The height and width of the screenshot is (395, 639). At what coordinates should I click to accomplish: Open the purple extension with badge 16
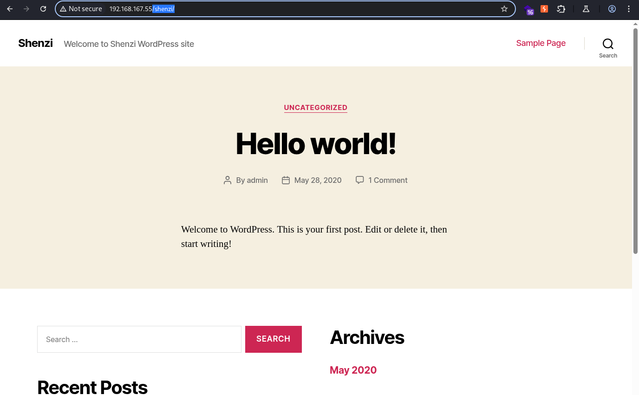click(x=528, y=9)
